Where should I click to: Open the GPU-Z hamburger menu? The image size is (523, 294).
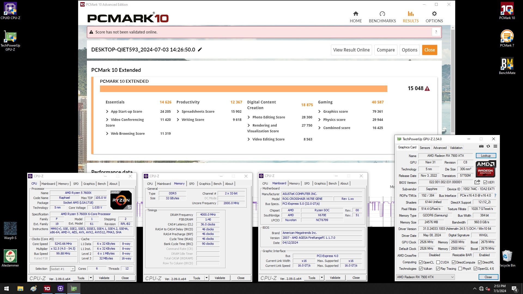click(x=495, y=146)
